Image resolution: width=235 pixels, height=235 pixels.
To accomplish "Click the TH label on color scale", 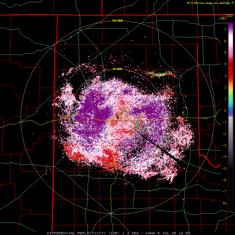I will tap(224, 203).
